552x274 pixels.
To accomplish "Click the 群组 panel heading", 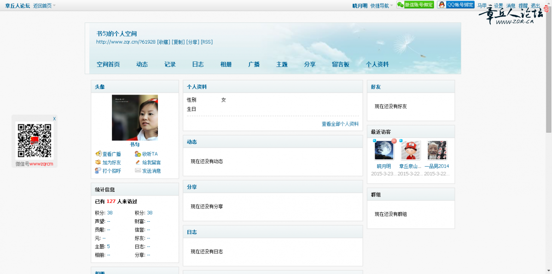I will click(376, 195).
